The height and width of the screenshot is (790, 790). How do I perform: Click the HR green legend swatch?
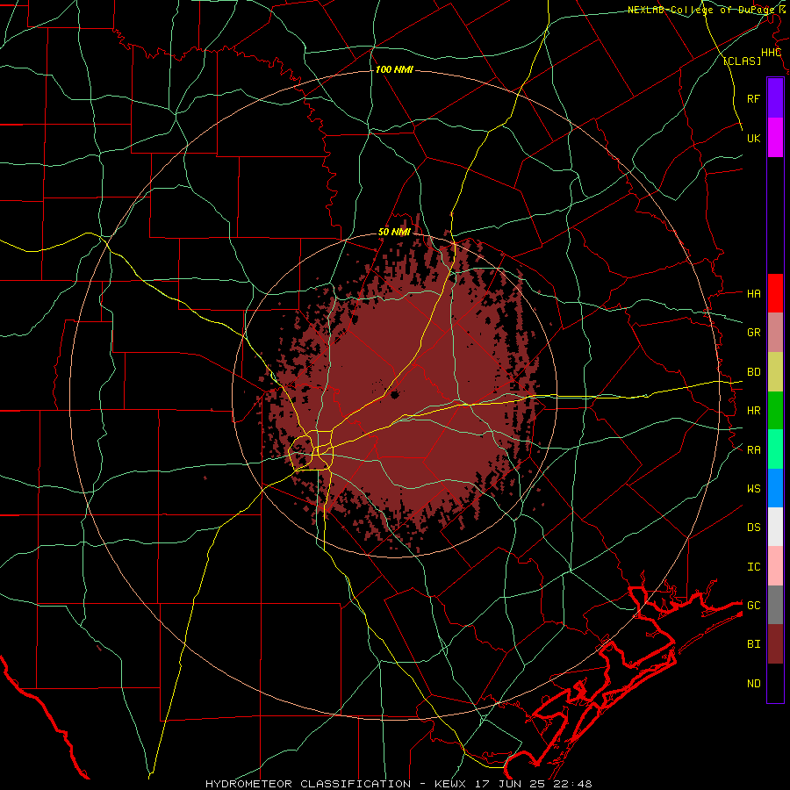pos(775,411)
